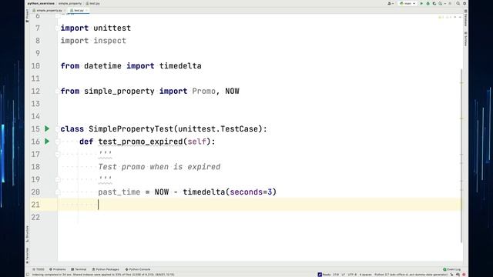This screenshot has height=277, width=493.
Task: Click the docstring 'Test promo when is expired'
Action: tap(159, 167)
